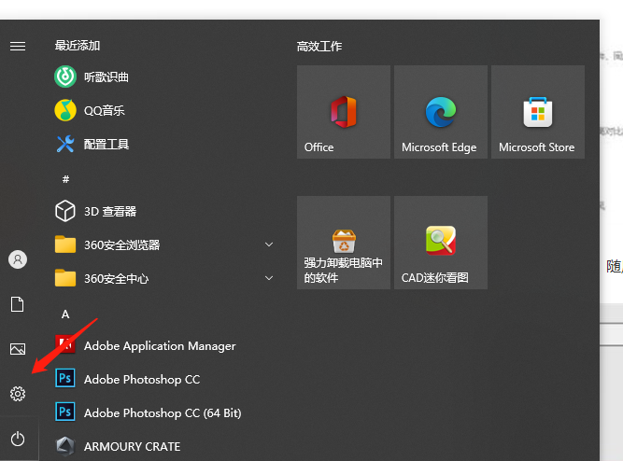Image resolution: width=623 pixels, height=461 pixels.
Task: Launch the CAD迷你看图 tile
Action: 440,243
